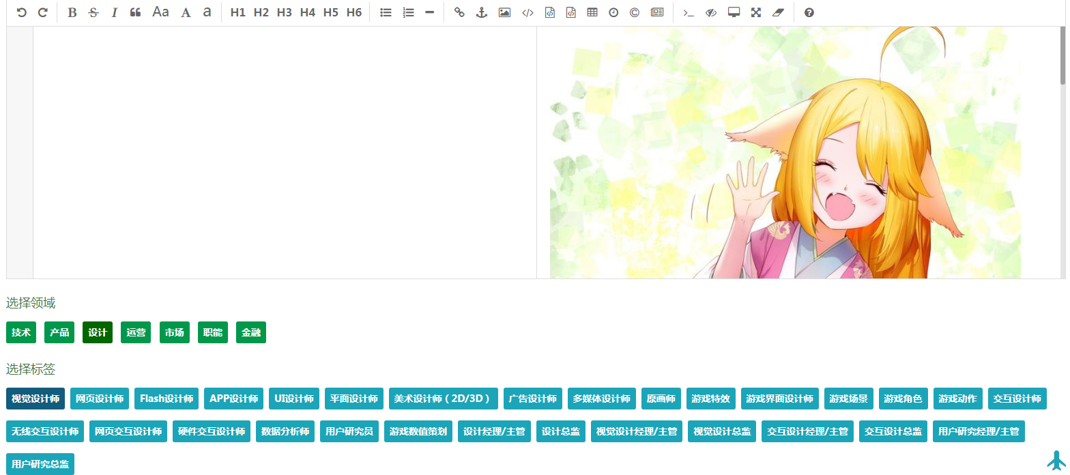This screenshot has width=1070, height=475.
Task: Toggle live preview watching eye icon
Action: point(711,12)
